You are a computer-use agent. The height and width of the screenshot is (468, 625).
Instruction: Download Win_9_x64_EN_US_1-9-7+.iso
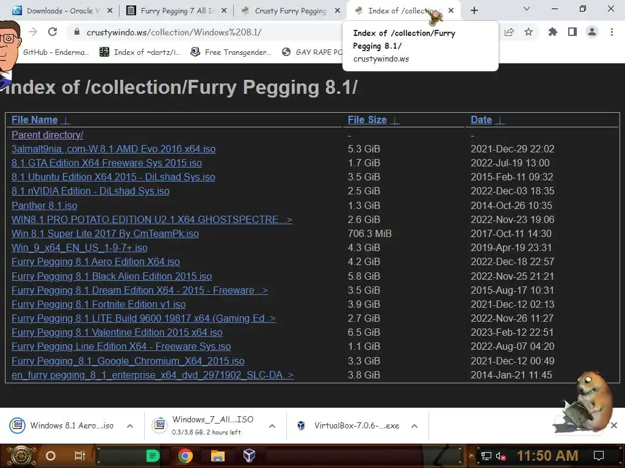tap(79, 247)
